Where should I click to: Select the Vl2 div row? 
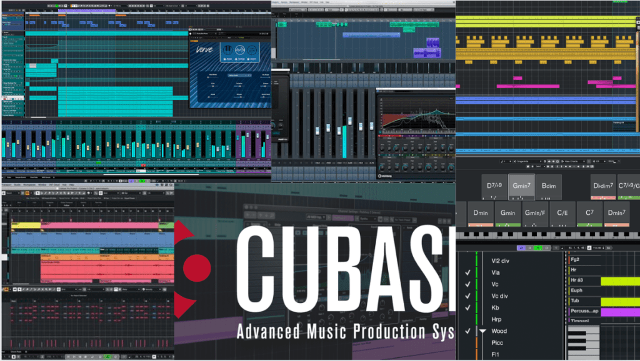(x=500, y=261)
